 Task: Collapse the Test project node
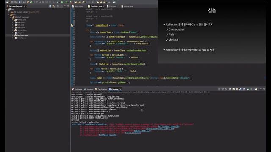coord(7,9)
